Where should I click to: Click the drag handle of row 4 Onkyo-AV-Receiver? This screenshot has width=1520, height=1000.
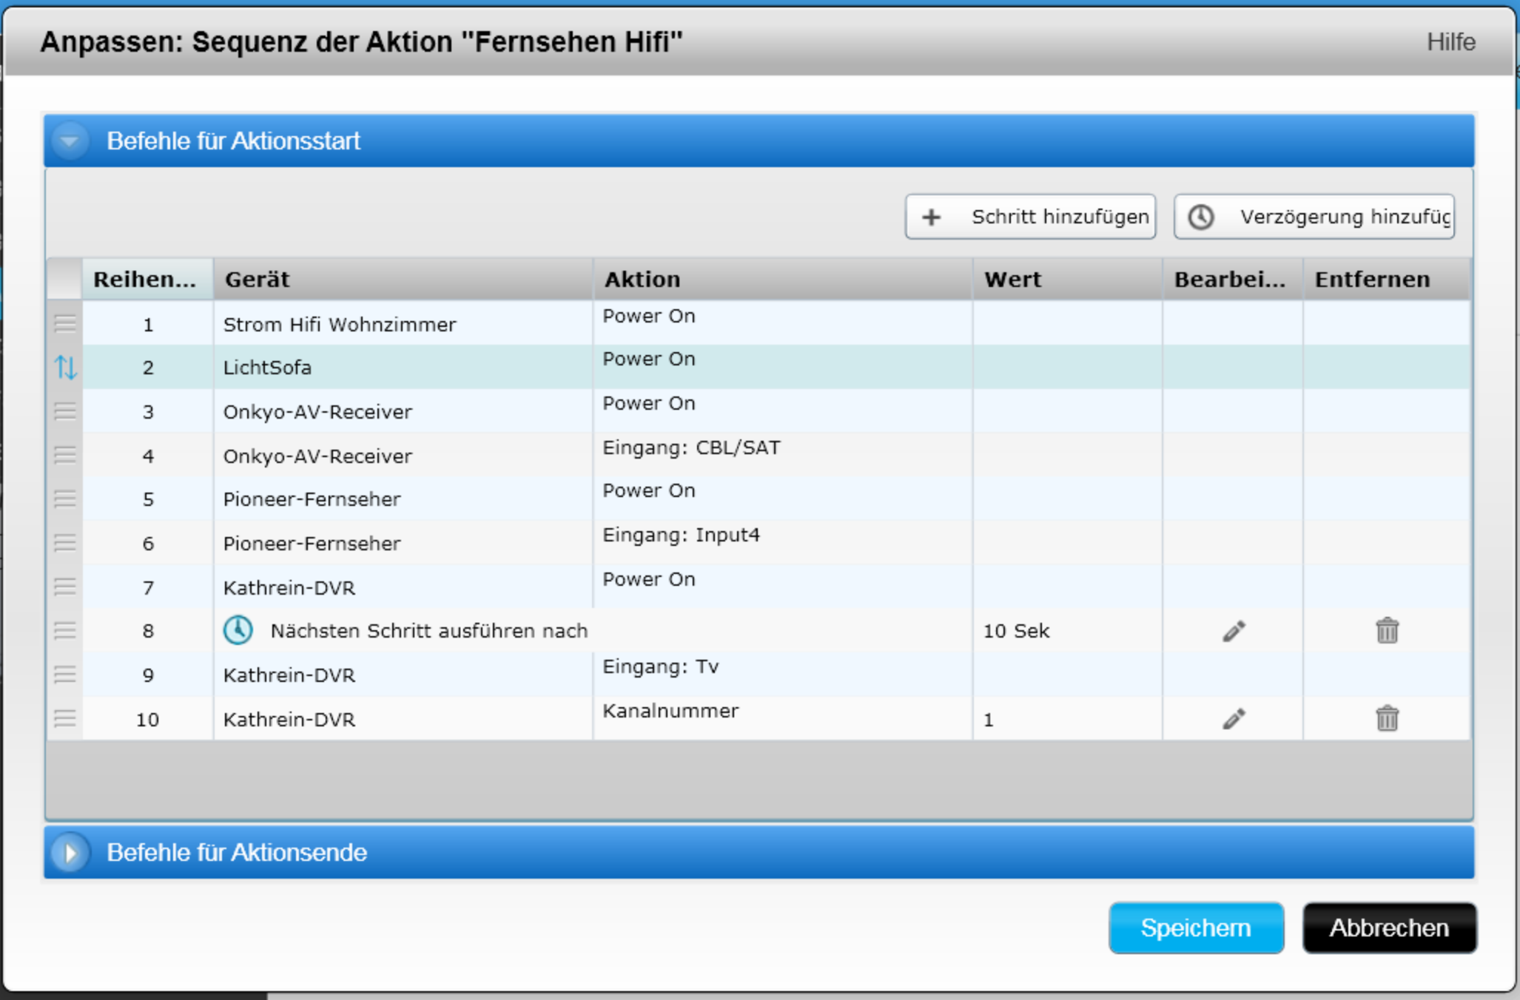coord(65,455)
